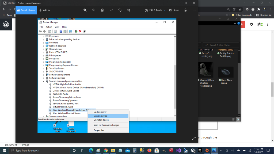274x154 pixels.
Task: Click the gear-shaped extension in Chrome toolbar
Action: (x=247, y=9)
